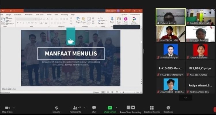Expand the Share Screen options arrow
The image size is (216, 115).
[x=117, y=108]
